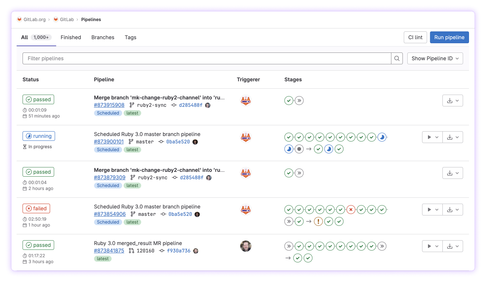Image resolution: width=486 pixels, height=282 pixels.
Task: Switch to the Branches tab
Action: coord(103,37)
